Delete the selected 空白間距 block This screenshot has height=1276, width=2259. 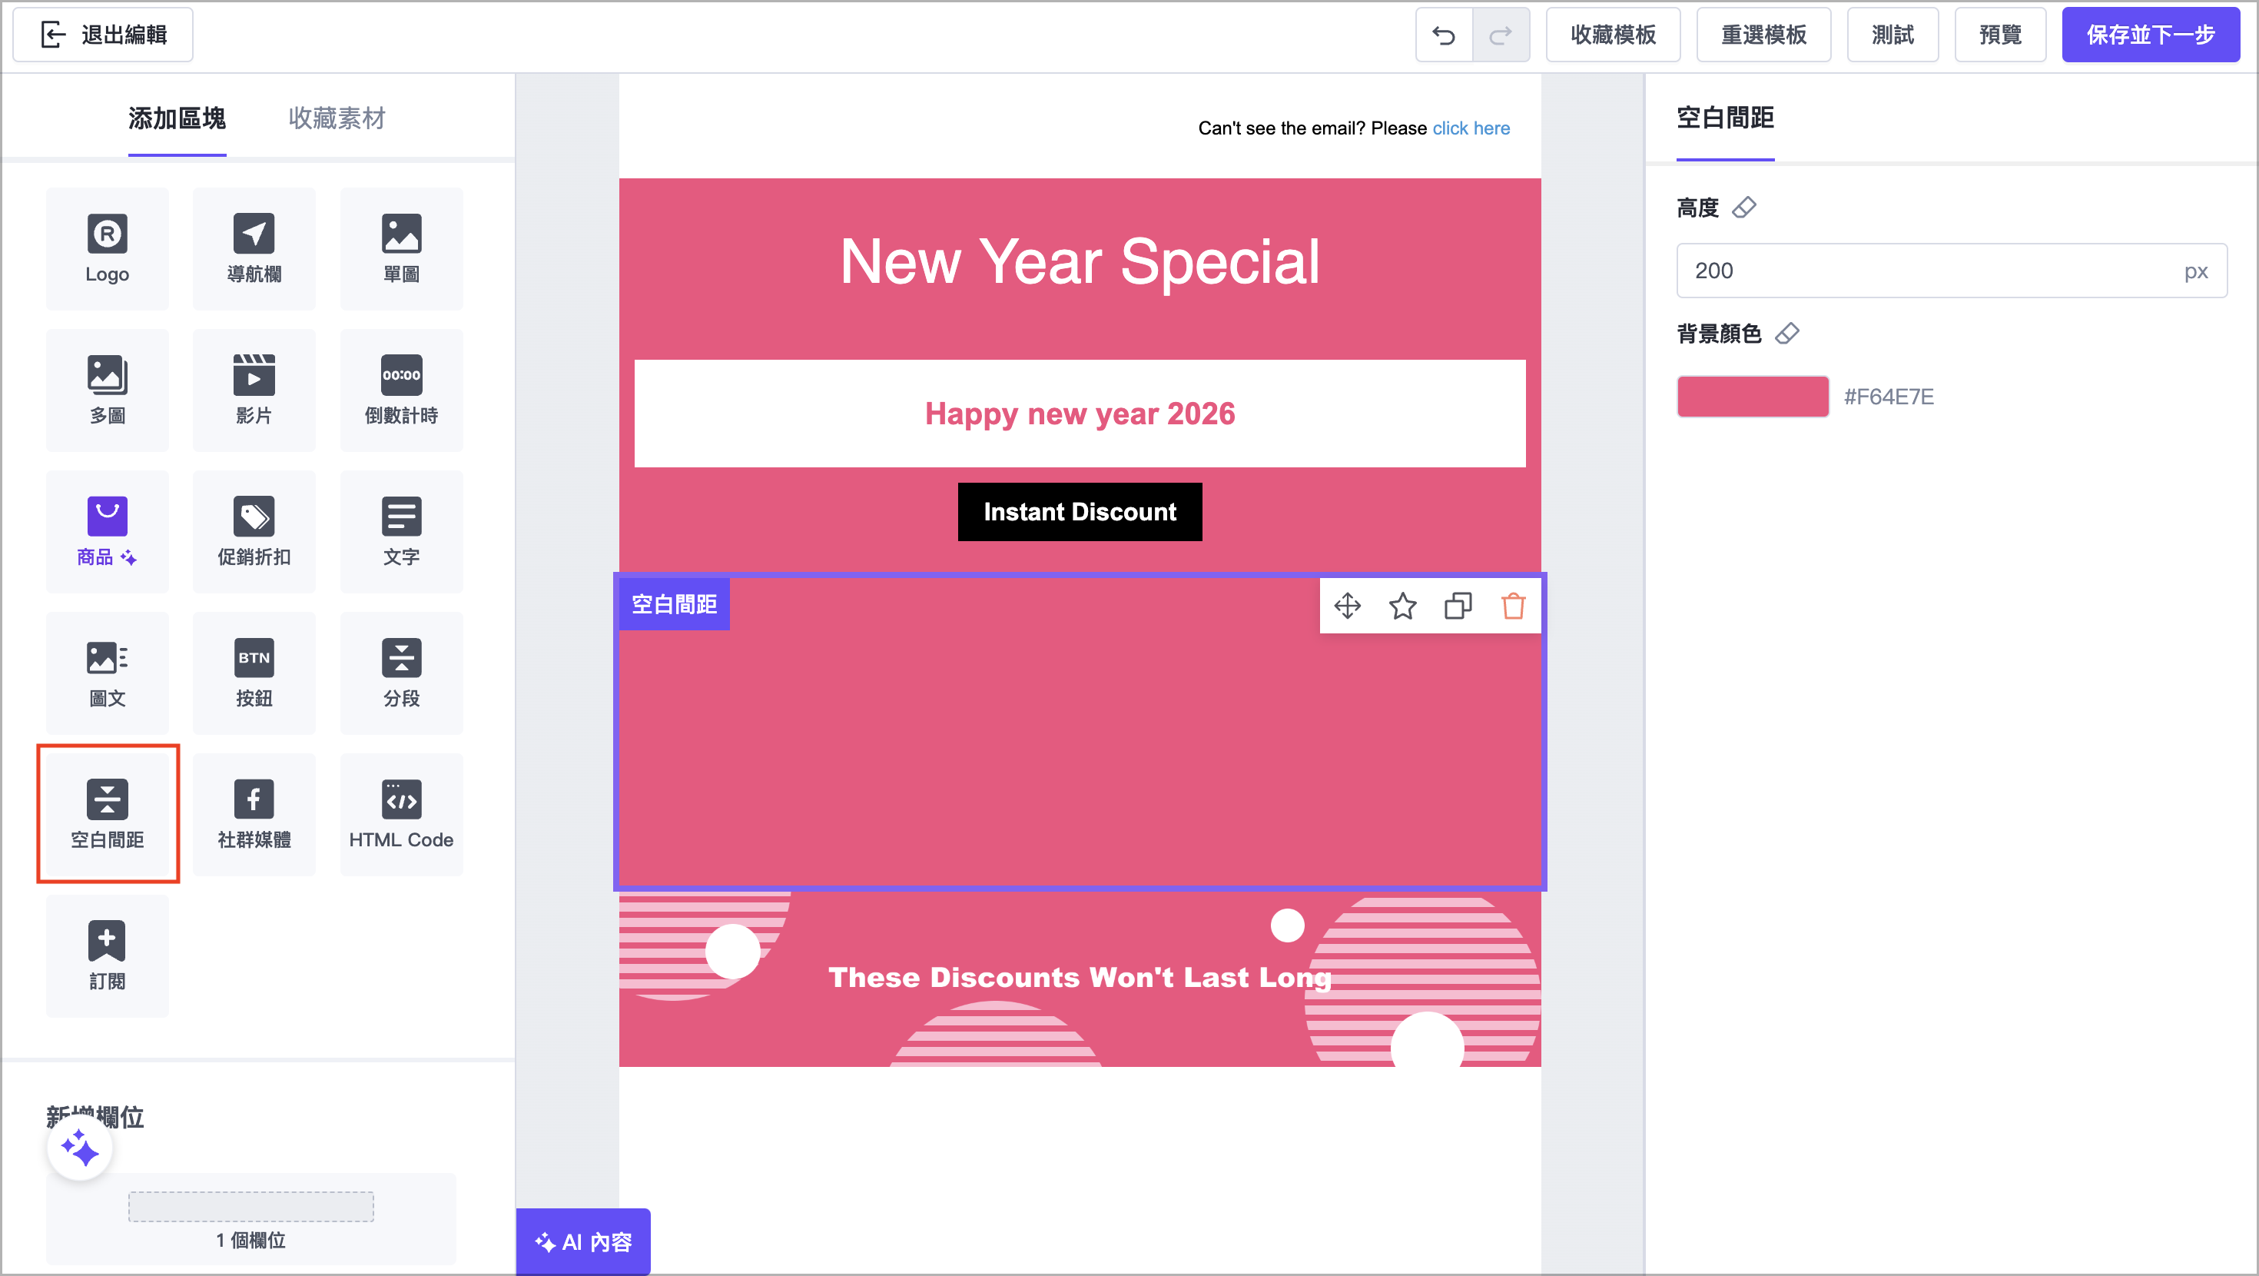point(1513,606)
